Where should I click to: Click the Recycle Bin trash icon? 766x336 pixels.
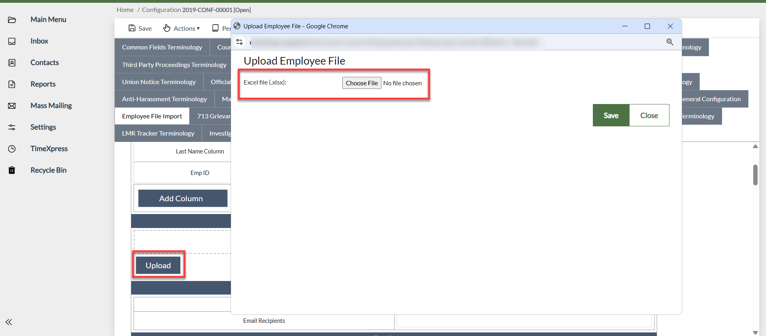tap(12, 170)
